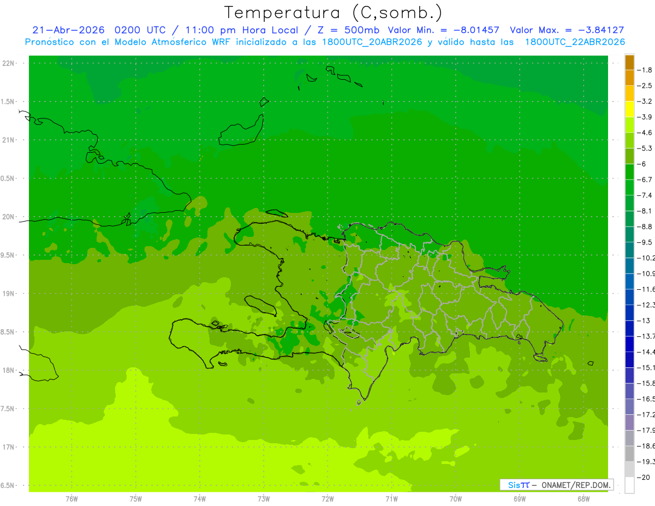Image resolution: width=655 pixels, height=506 pixels.
Task: Click the Valor Max. = -3.84127 text
Action: click(x=567, y=31)
